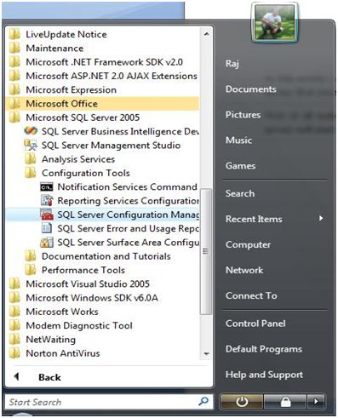Launch SQL Server Management Studio icon
338x418 pixels.
tap(31, 145)
